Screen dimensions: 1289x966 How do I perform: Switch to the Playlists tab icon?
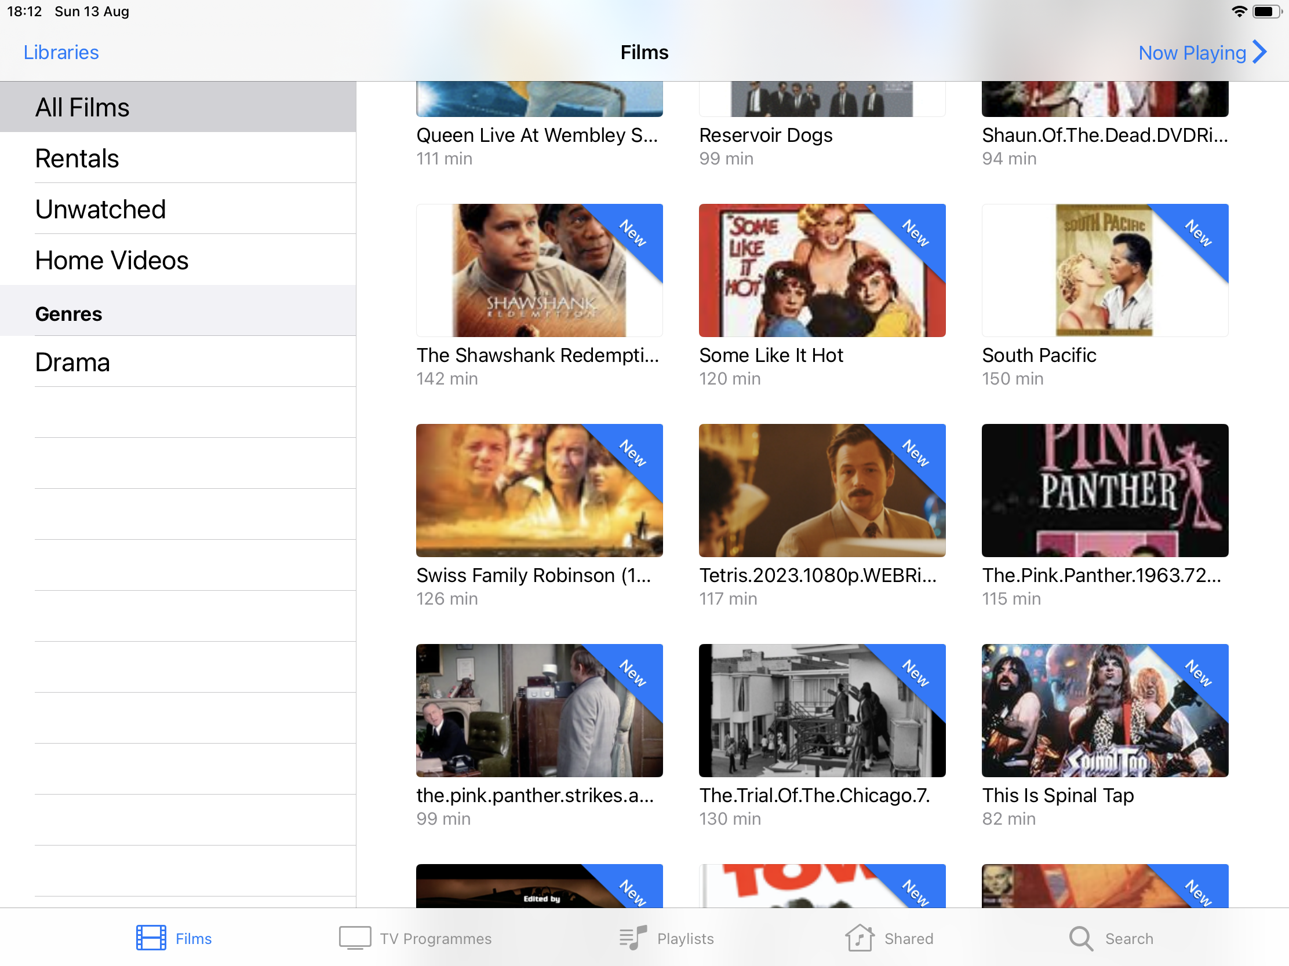[633, 938]
